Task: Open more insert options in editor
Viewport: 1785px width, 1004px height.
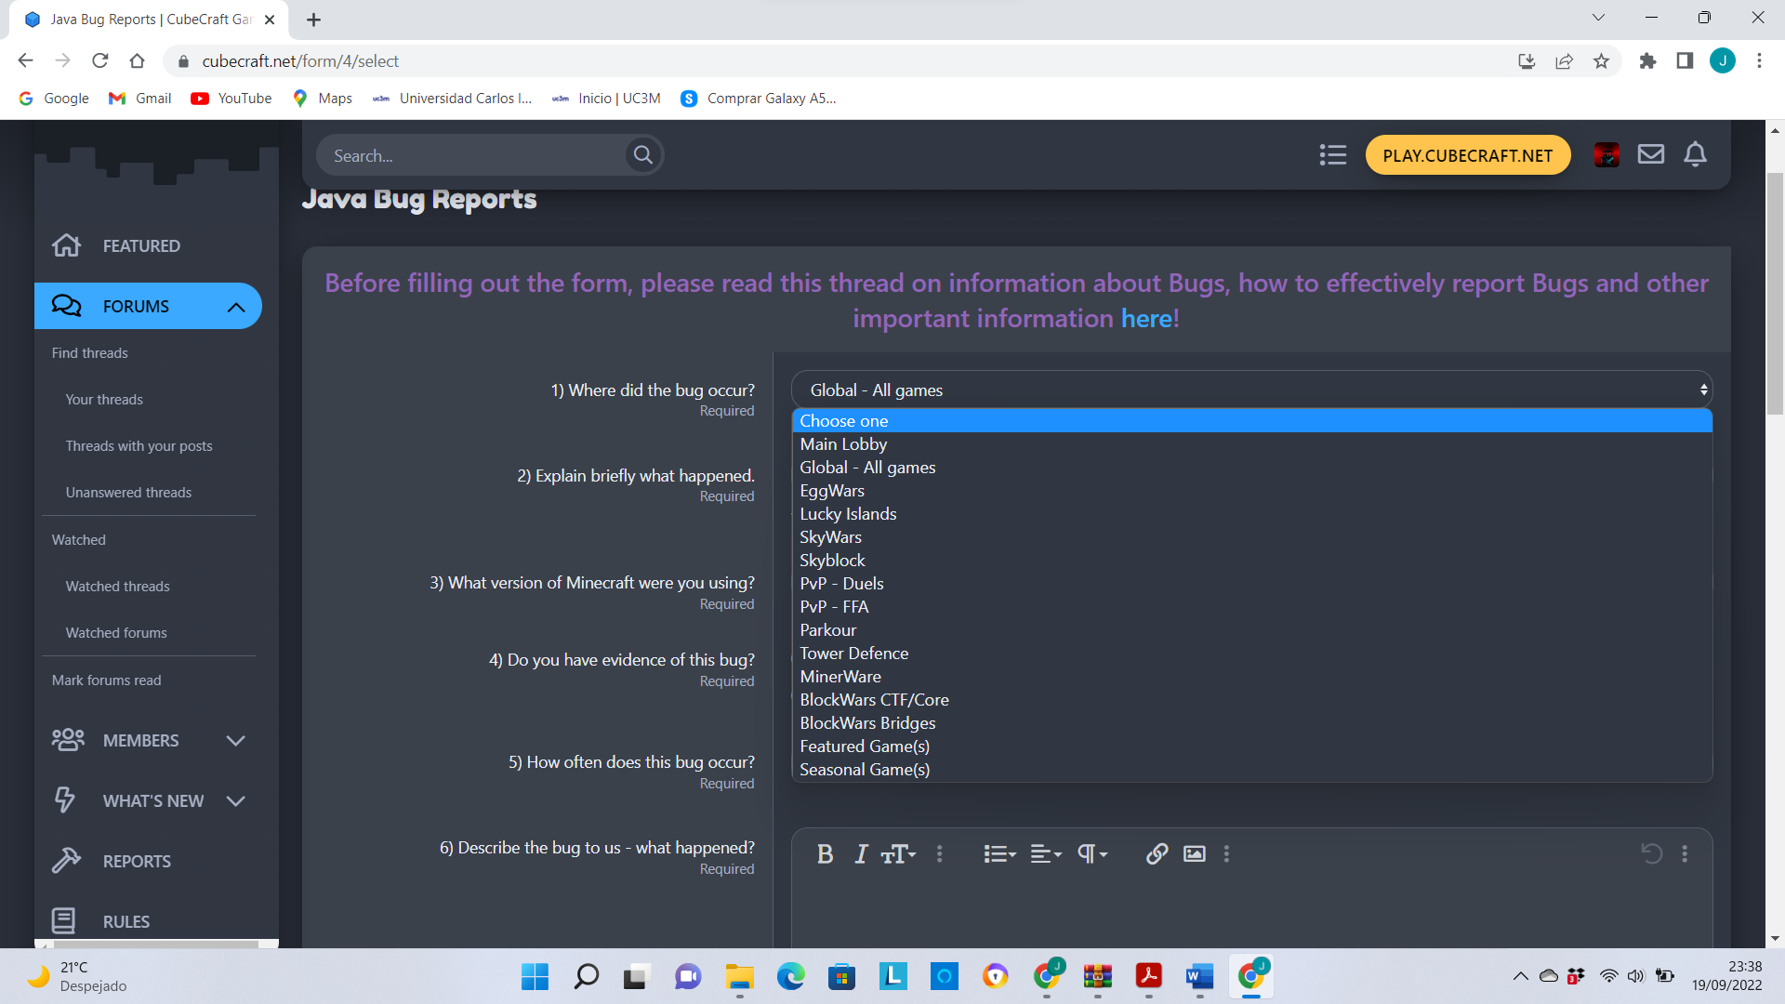Action: [x=1226, y=853]
